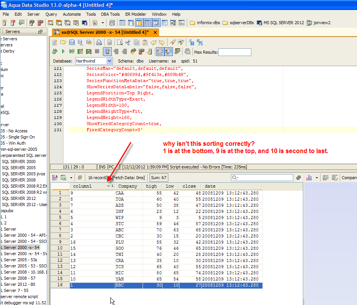Click the New script icon in editor toolbar
The height and width of the screenshot is (305, 357).
pos(55,42)
